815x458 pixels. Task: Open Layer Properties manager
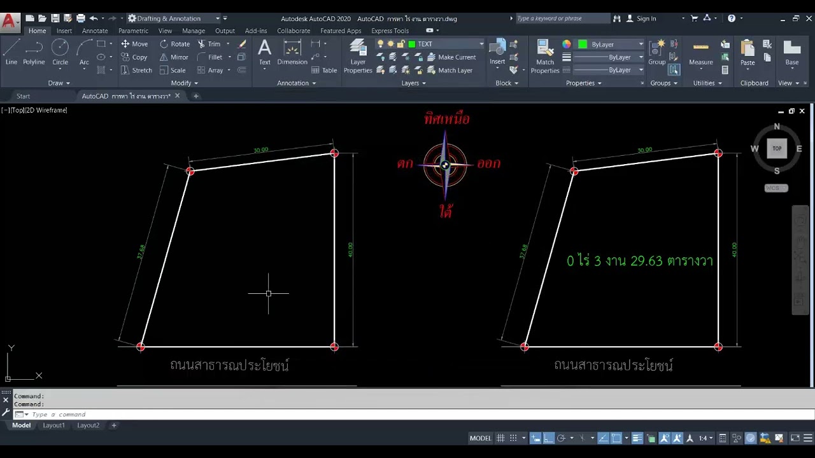click(358, 56)
